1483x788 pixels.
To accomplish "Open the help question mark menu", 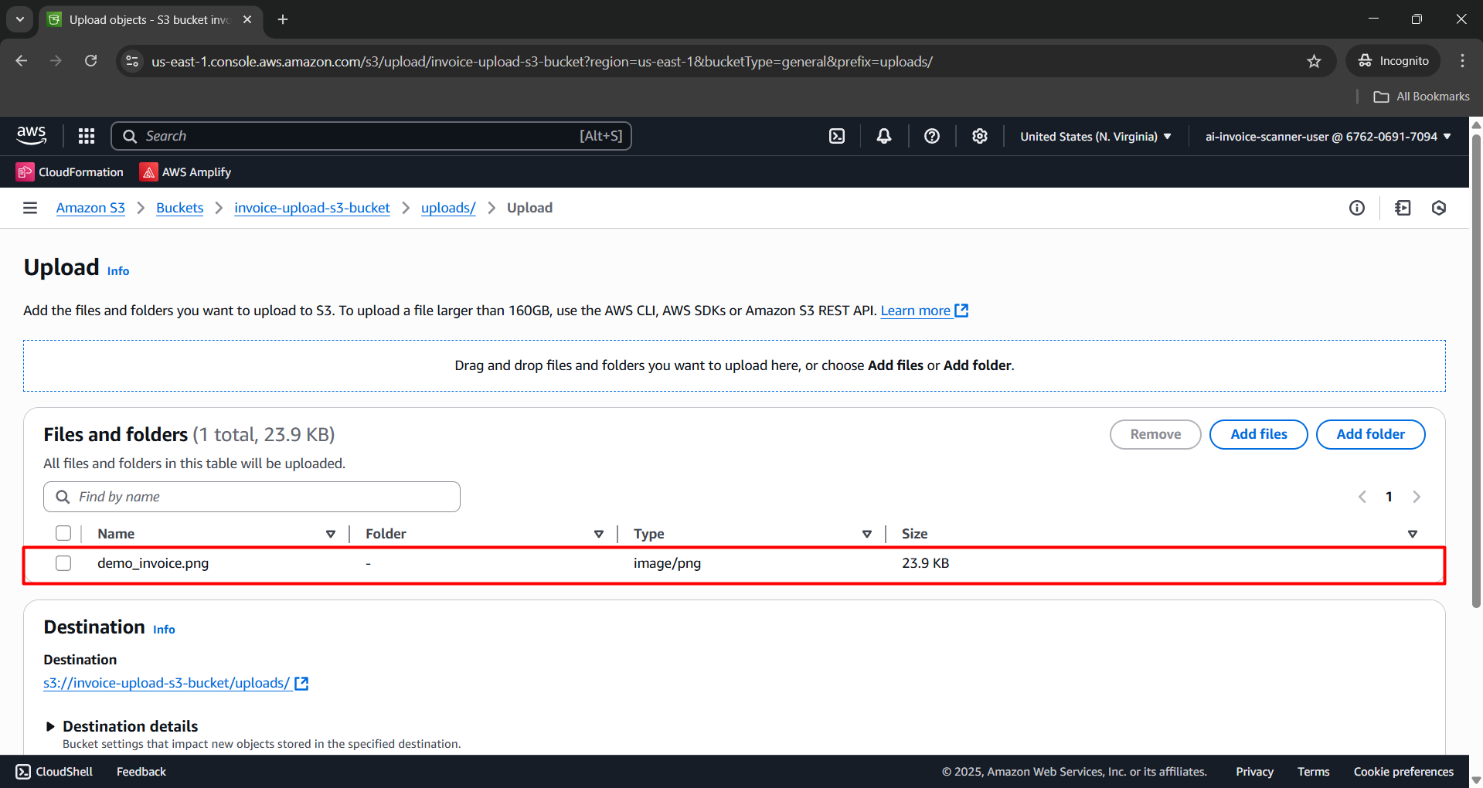I will pyautogui.click(x=932, y=136).
